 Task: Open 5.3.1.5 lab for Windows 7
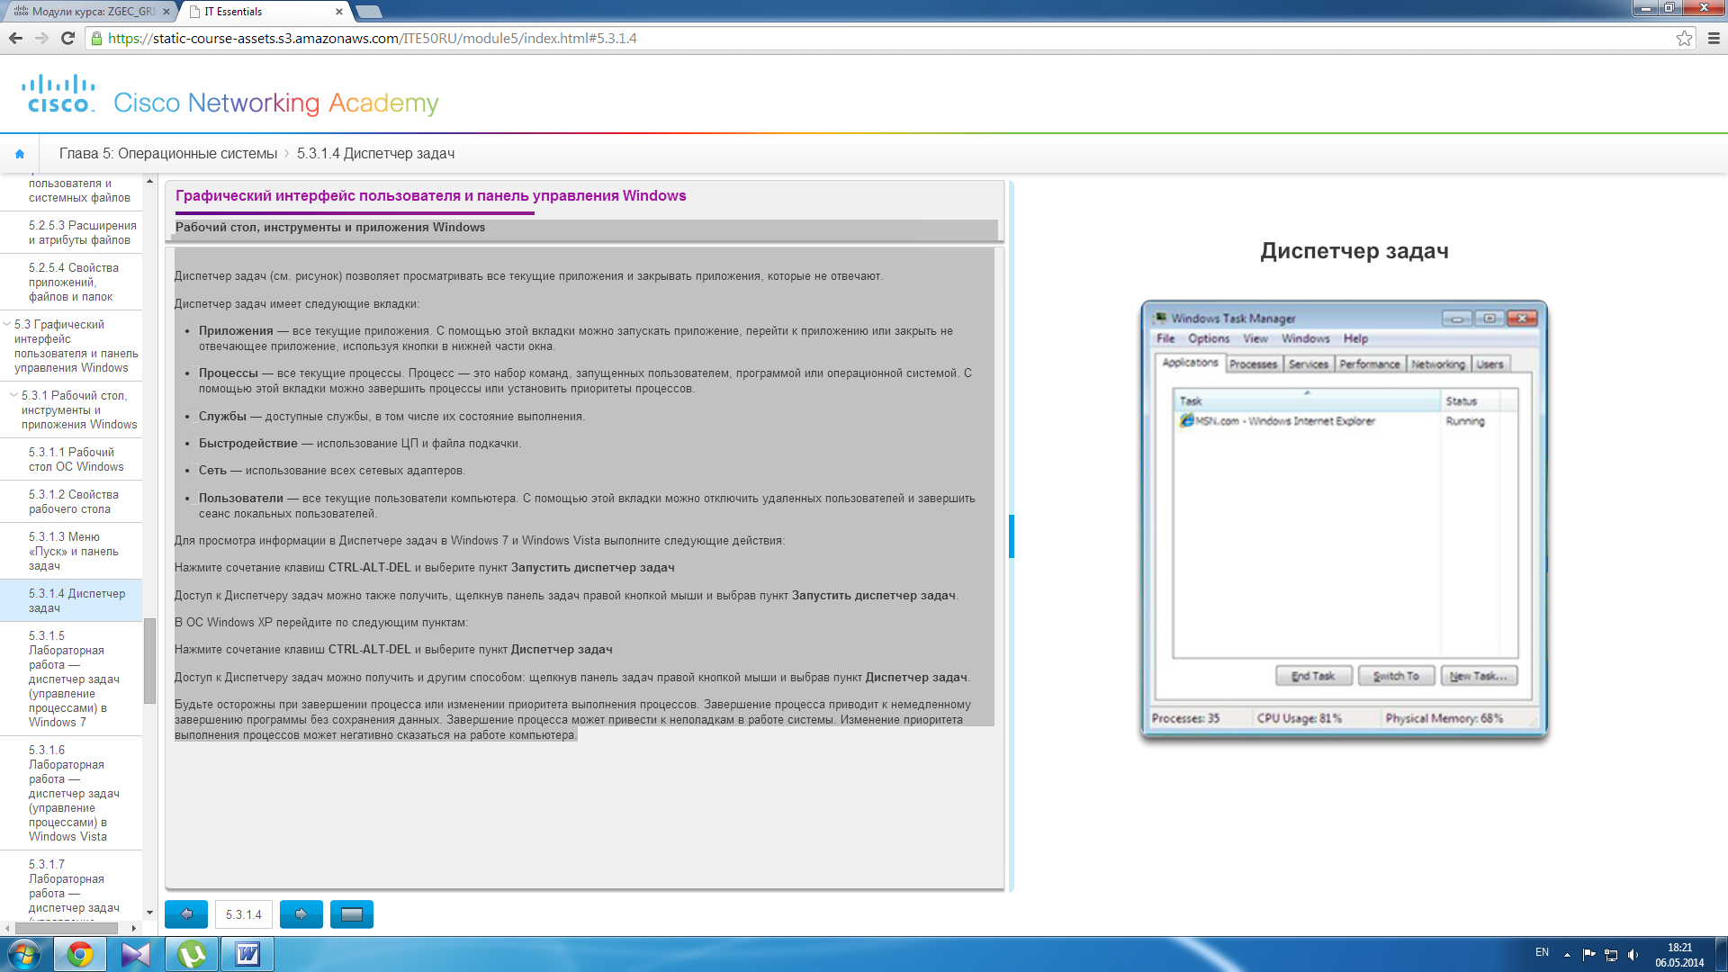pos(71,679)
